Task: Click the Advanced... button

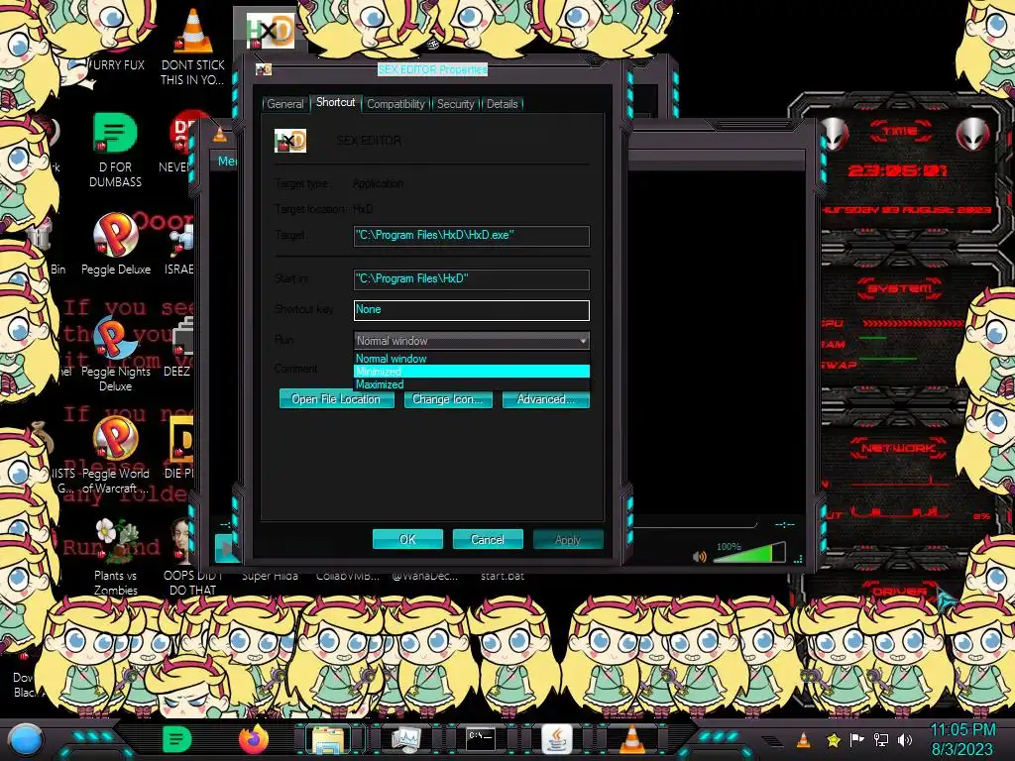Action: (545, 399)
